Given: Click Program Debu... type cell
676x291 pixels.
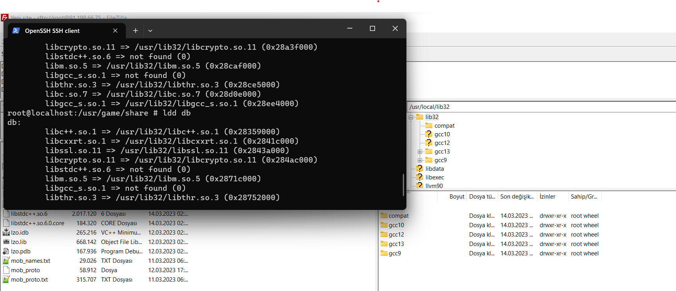Looking at the screenshot, I should pos(122,251).
